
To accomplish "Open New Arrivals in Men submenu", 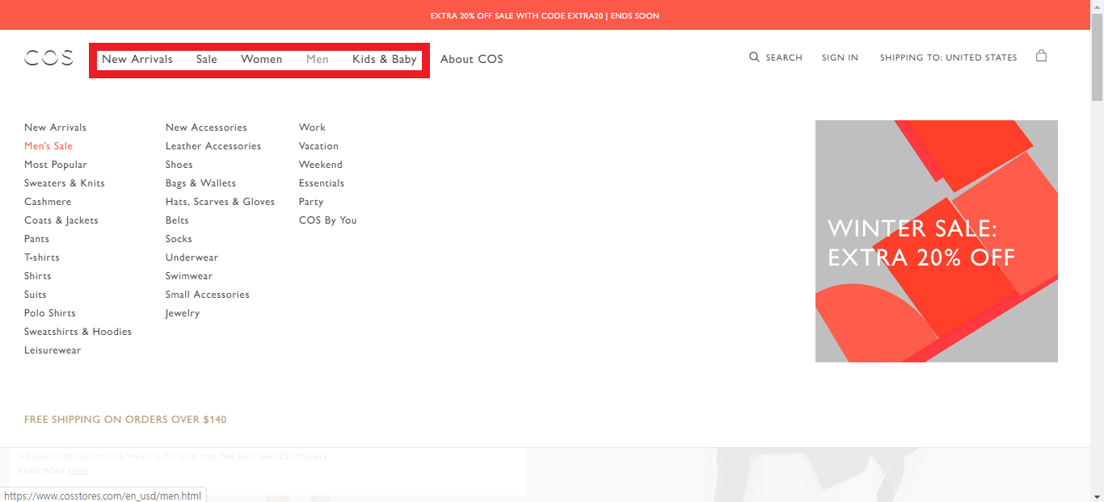I will (x=55, y=128).
